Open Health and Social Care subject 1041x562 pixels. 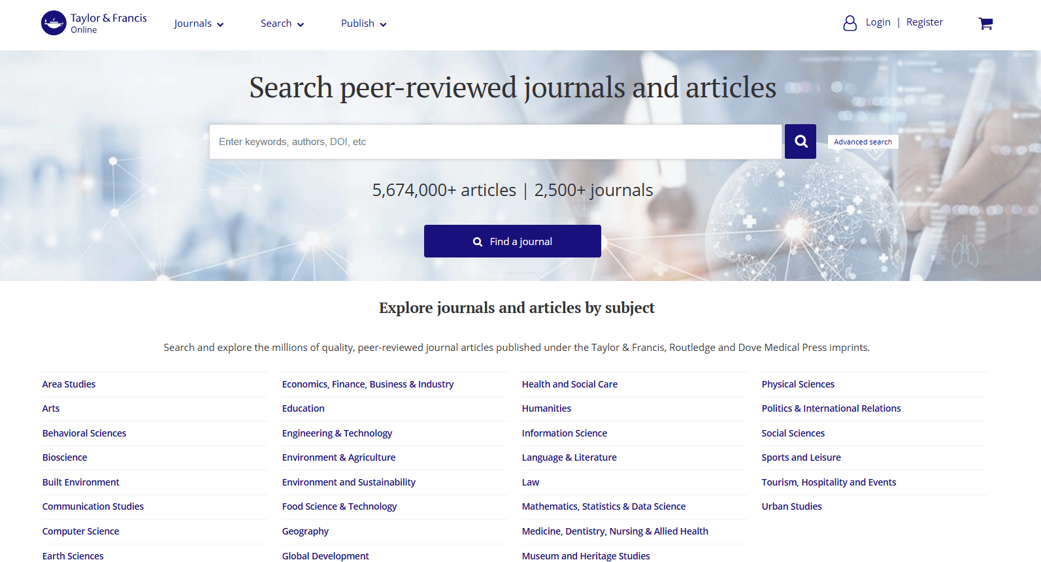[570, 384]
